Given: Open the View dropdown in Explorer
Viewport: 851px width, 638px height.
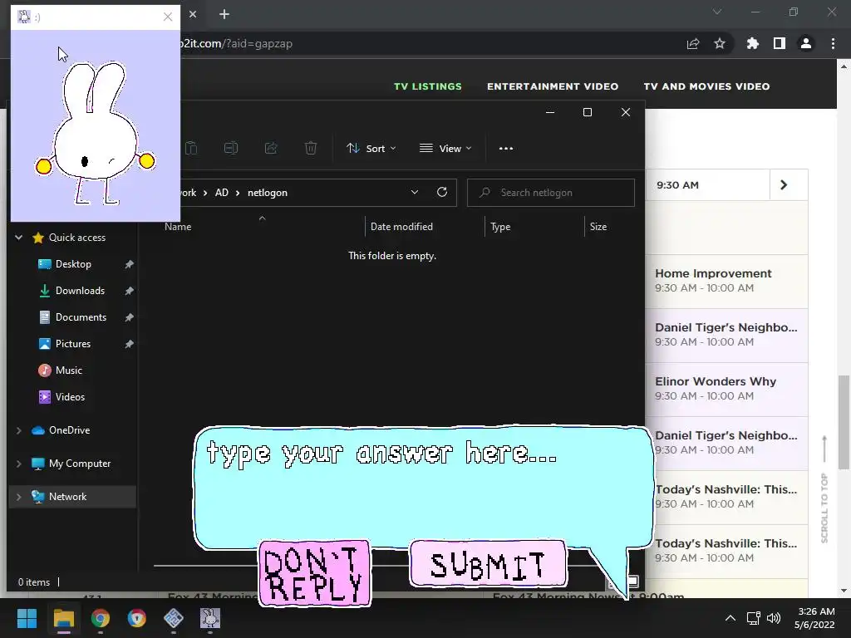Looking at the screenshot, I should [x=445, y=148].
